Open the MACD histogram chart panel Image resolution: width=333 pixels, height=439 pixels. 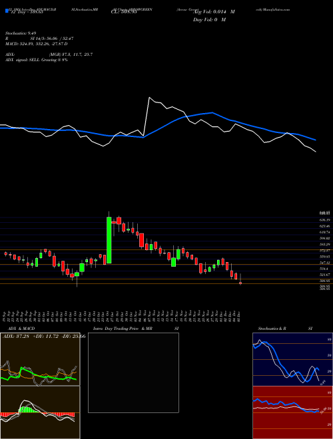point(40,412)
